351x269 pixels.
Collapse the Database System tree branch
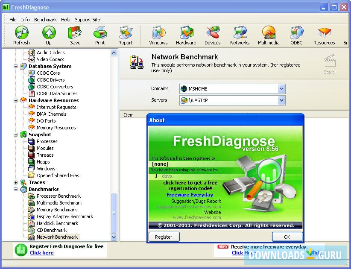pyautogui.click(x=16, y=66)
